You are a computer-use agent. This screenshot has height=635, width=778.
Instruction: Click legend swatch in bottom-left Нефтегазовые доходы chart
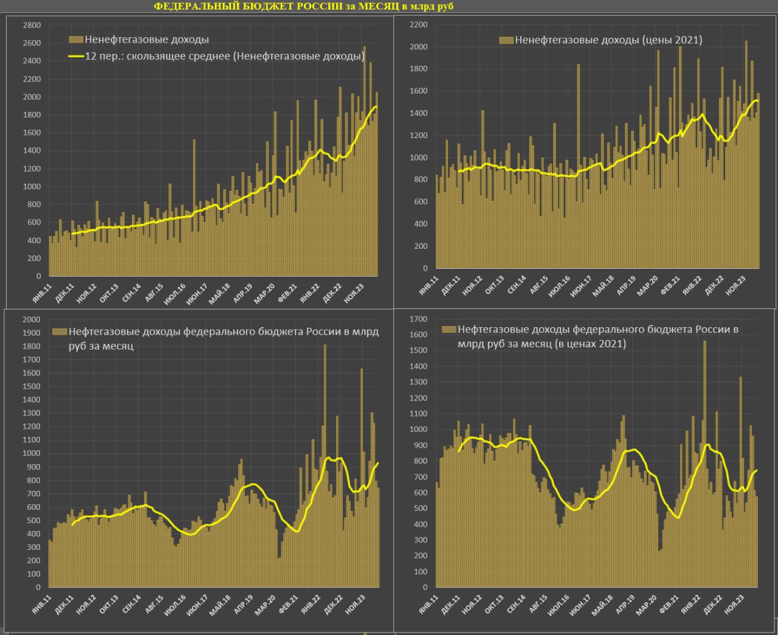click(59, 332)
